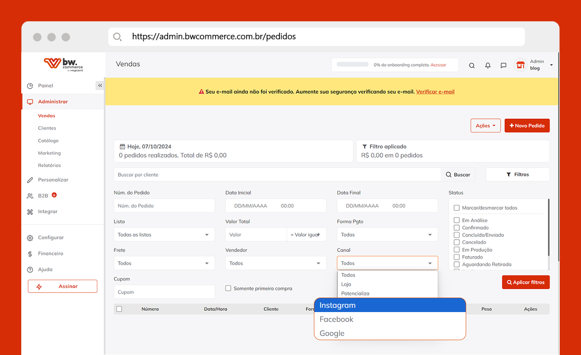The image size is (581, 355).
Task: Click the browser address bar search icon
Action: click(117, 37)
